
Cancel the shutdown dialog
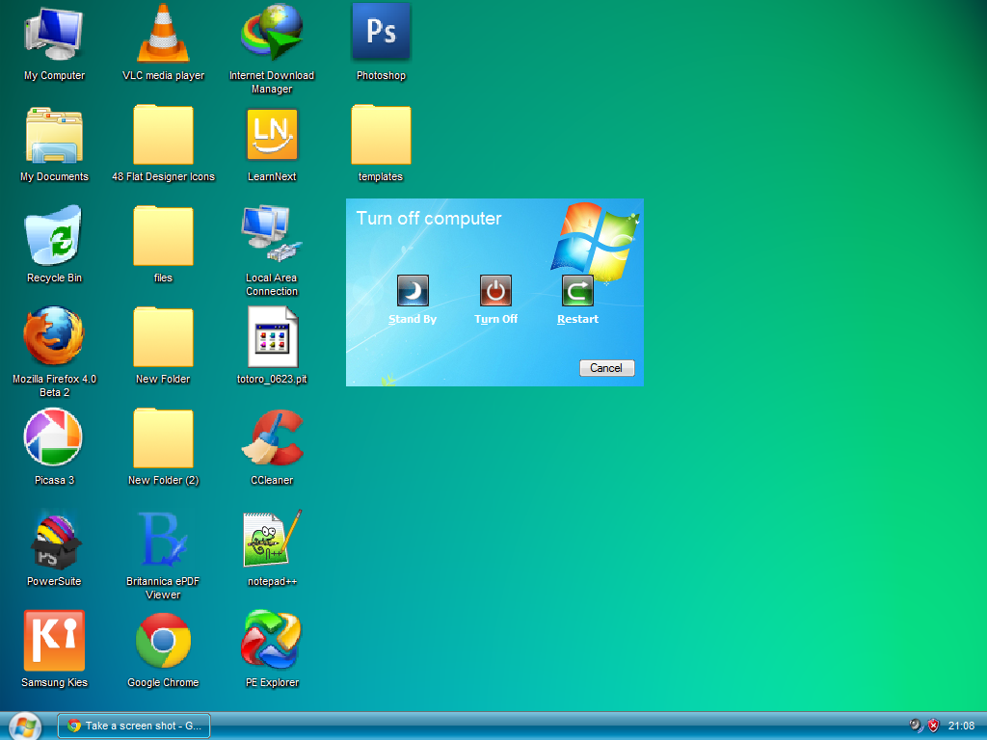point(606,368)
